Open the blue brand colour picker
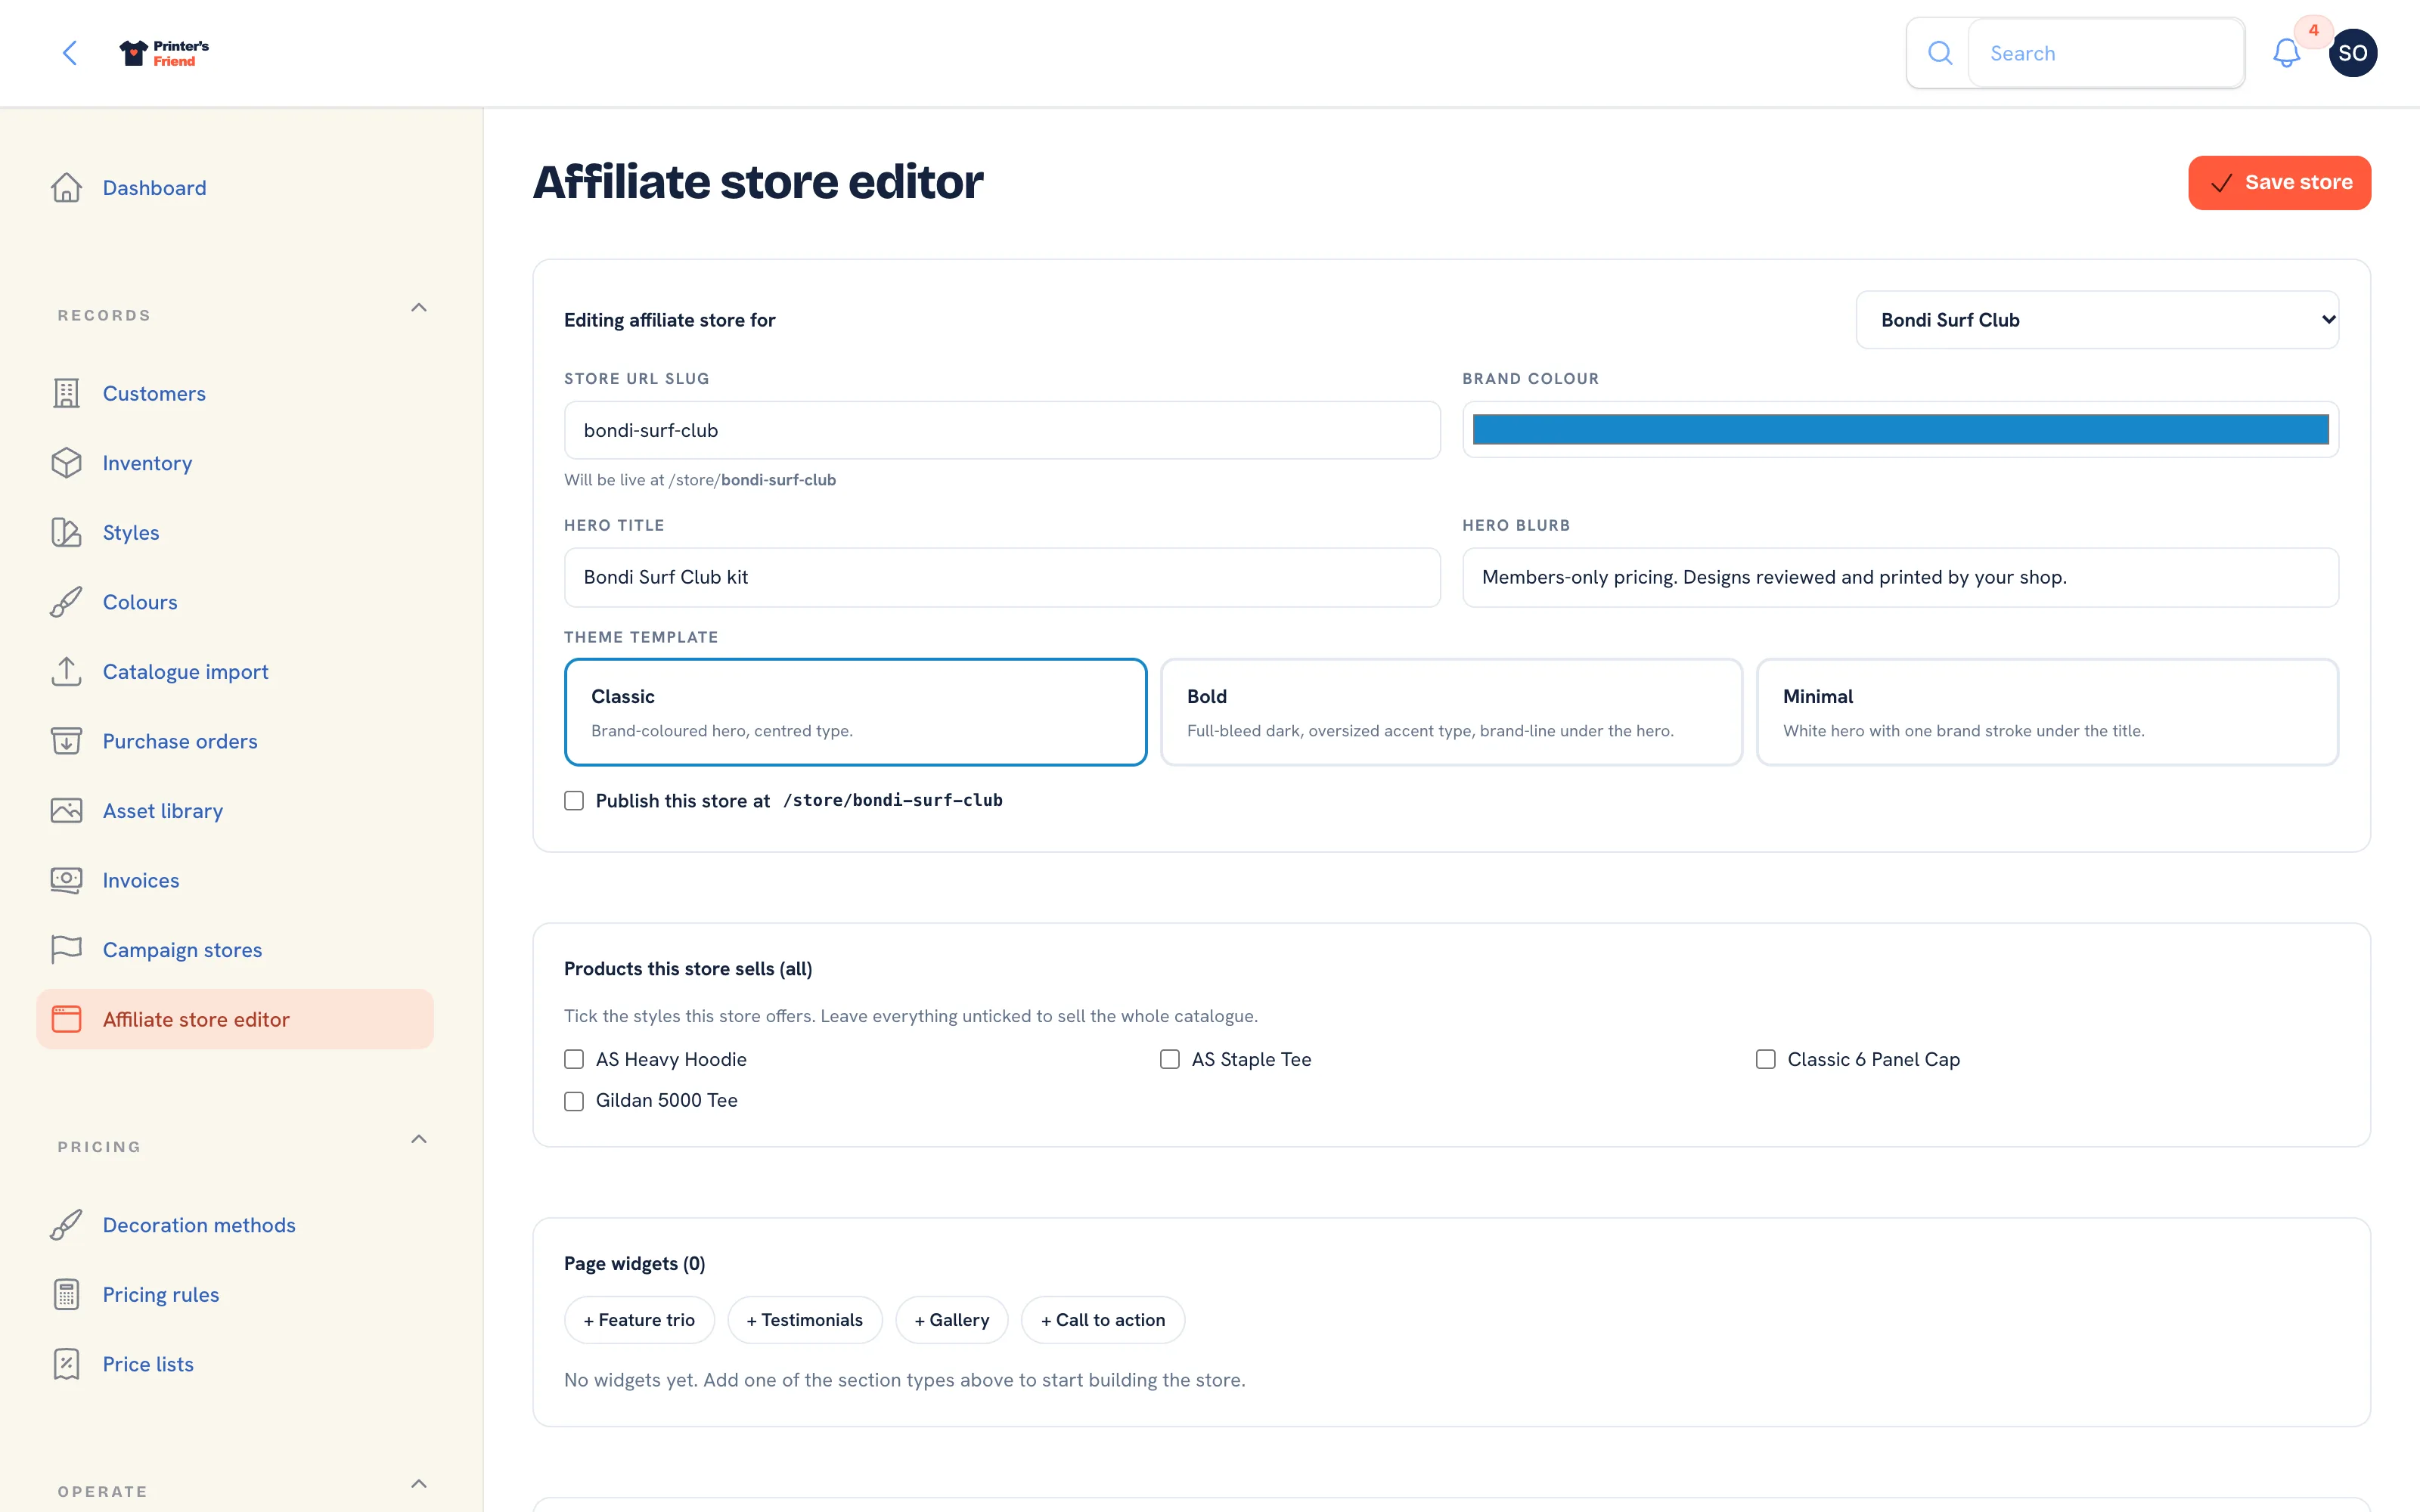 point(1900,430)
